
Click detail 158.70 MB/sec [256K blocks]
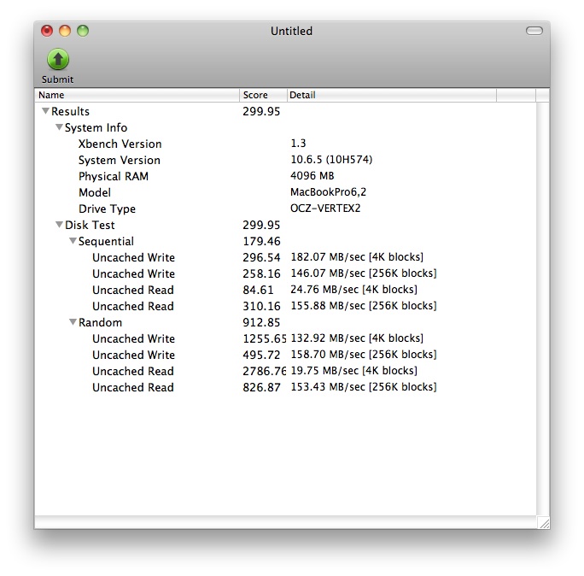[364, 355]
